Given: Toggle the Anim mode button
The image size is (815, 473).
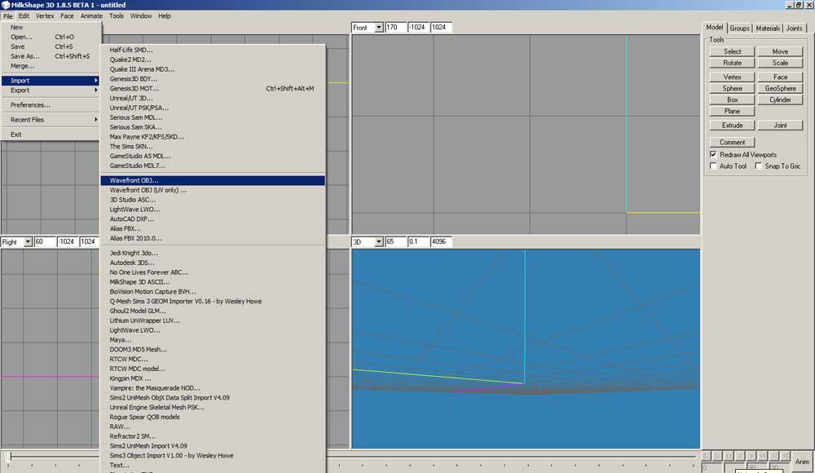Looking at the screenshot, I should (x=802, y=462).
